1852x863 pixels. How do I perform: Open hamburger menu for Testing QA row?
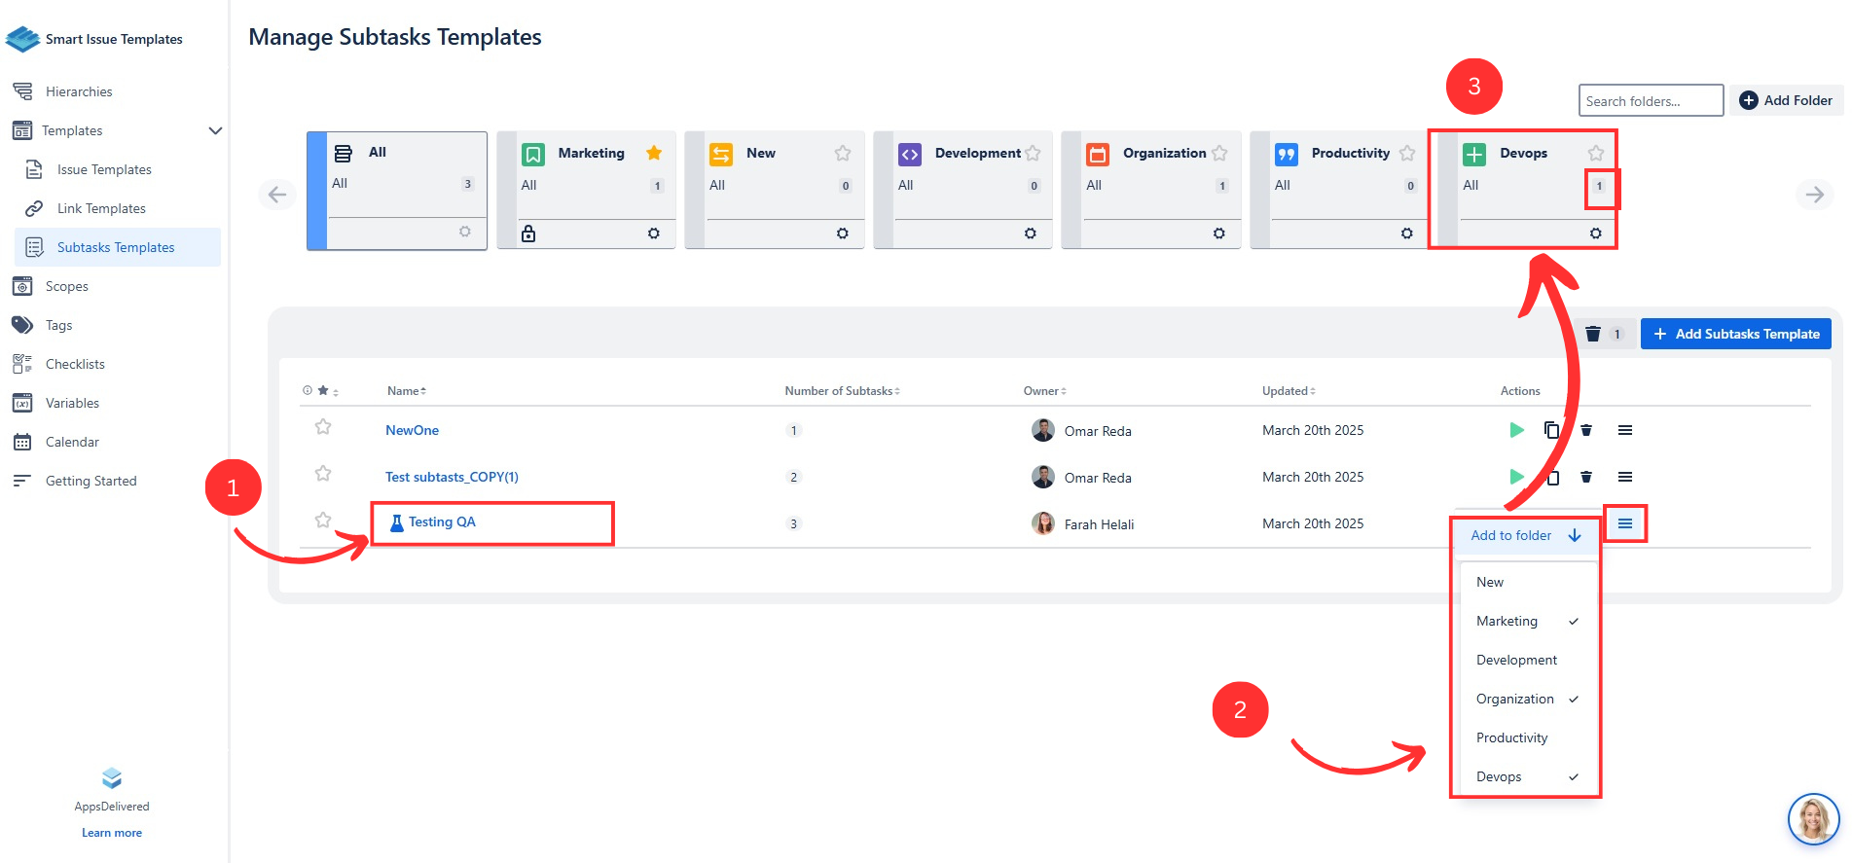tap(1624, 523)
